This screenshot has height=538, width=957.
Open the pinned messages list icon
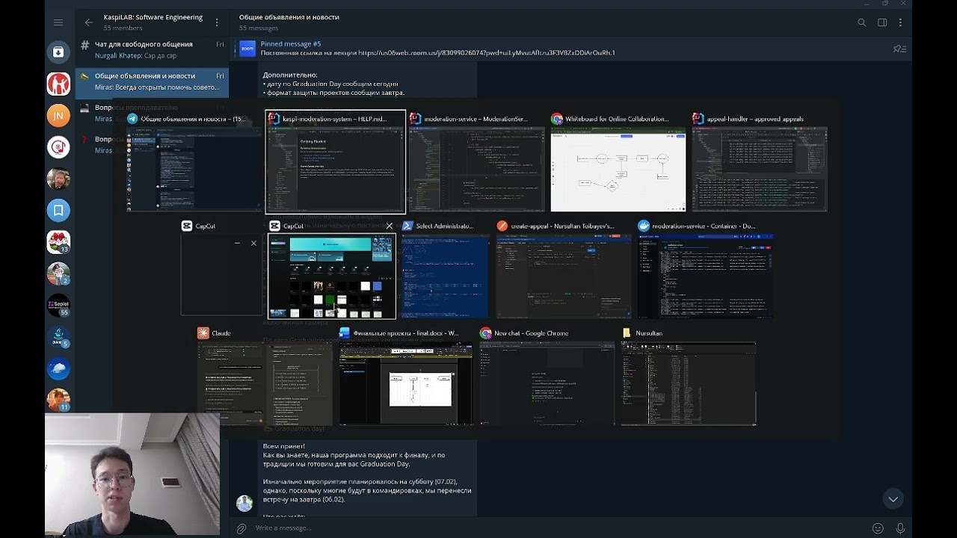899,49
